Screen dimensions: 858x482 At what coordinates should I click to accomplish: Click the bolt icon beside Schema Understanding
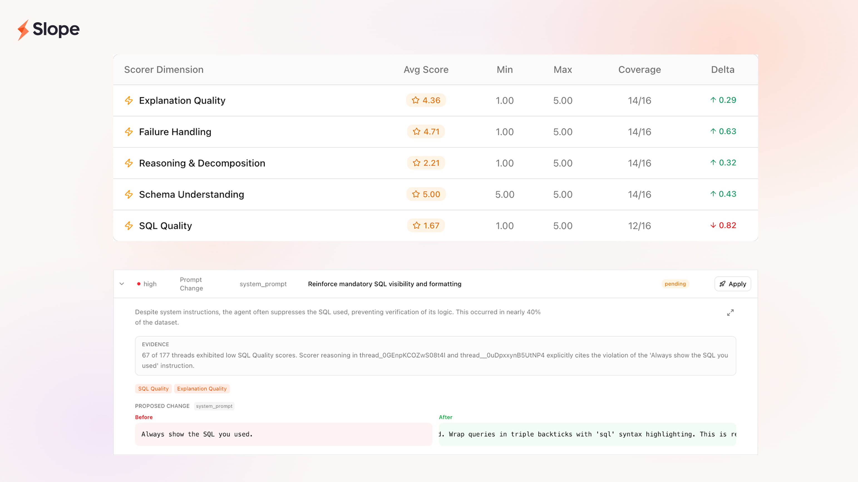(129, 194)
